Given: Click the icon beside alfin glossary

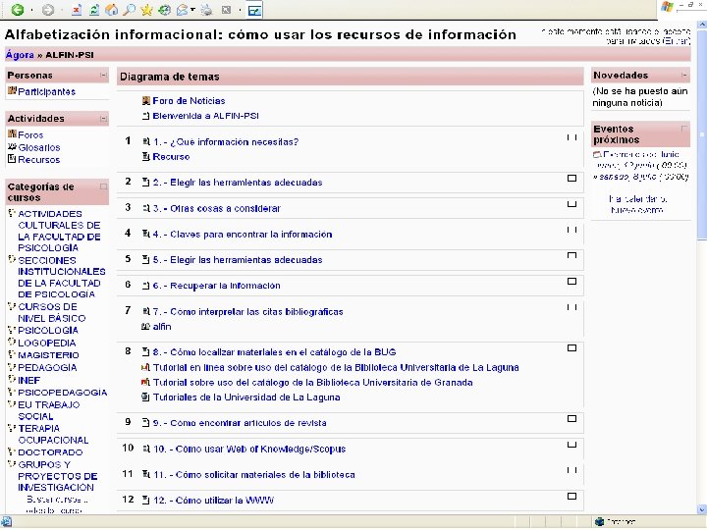Looking at the screenshot, I should (145, 326).
